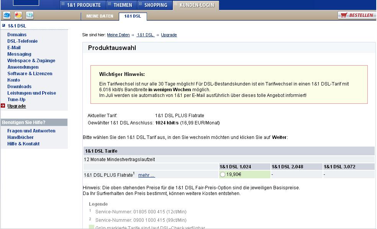Click 'Service-Nummer: 01805 000 415' legend entry

(141, 212)
